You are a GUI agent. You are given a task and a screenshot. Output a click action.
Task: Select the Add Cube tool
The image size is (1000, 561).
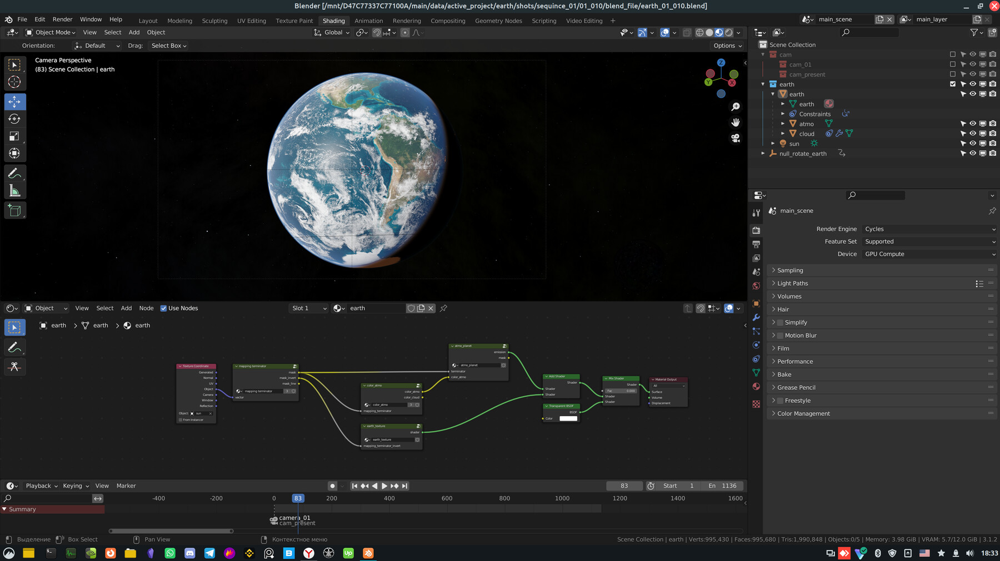[15, 210]
